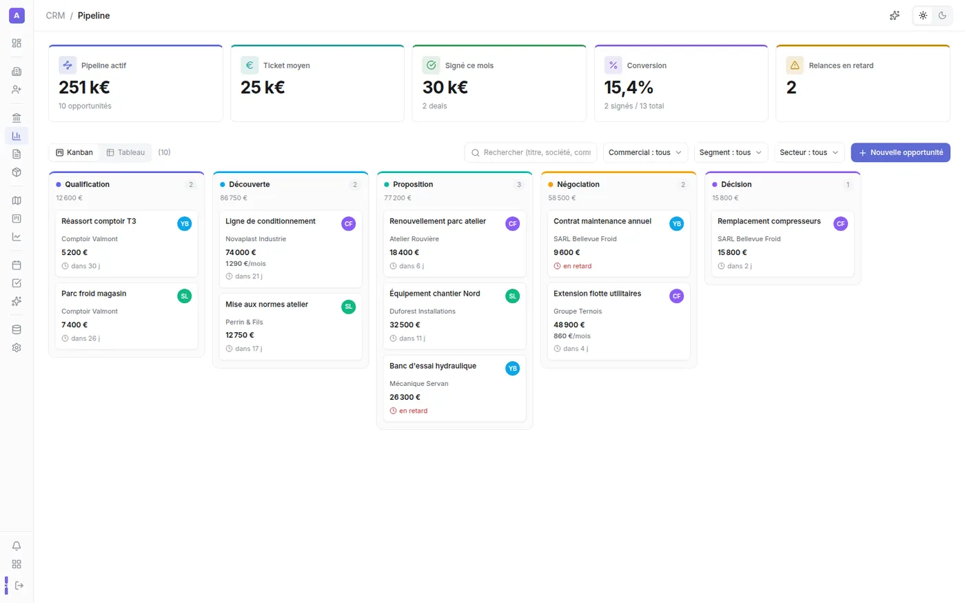Open the calendar icon in sidebar

[17, 265]
